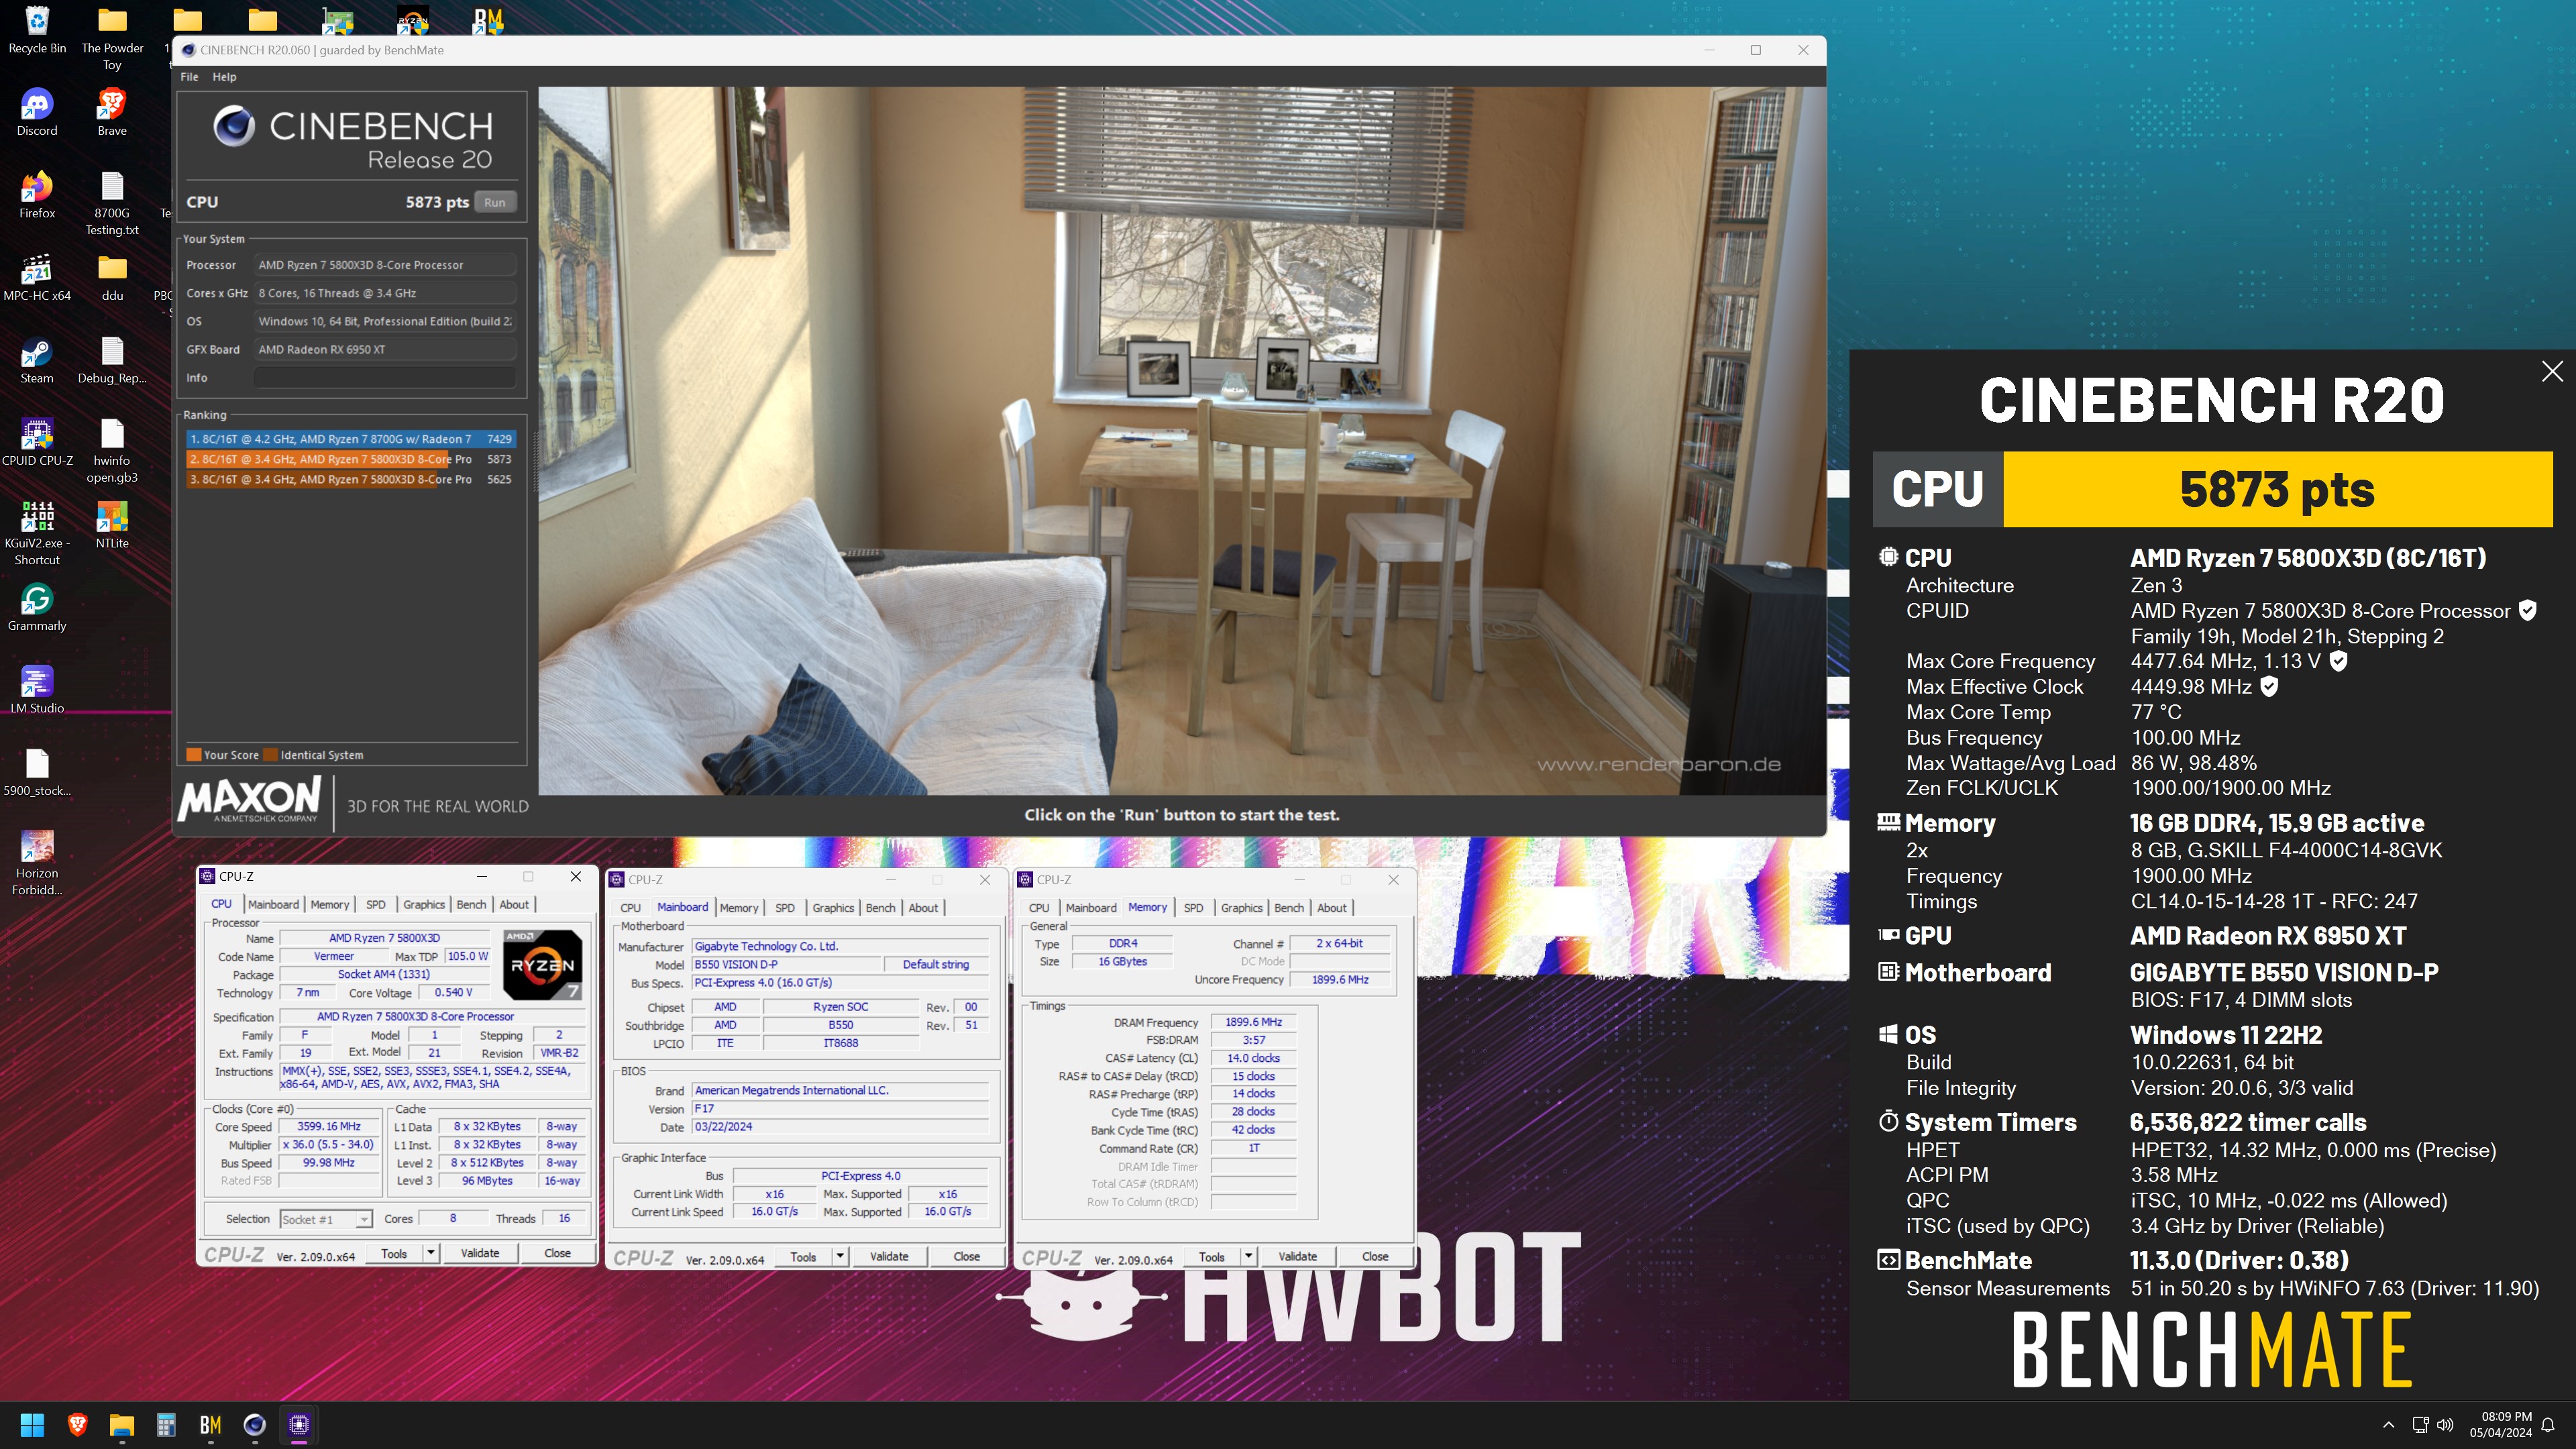
Task: Open the Debug_Rep... file icon
Action: click(x=112, y=360)
